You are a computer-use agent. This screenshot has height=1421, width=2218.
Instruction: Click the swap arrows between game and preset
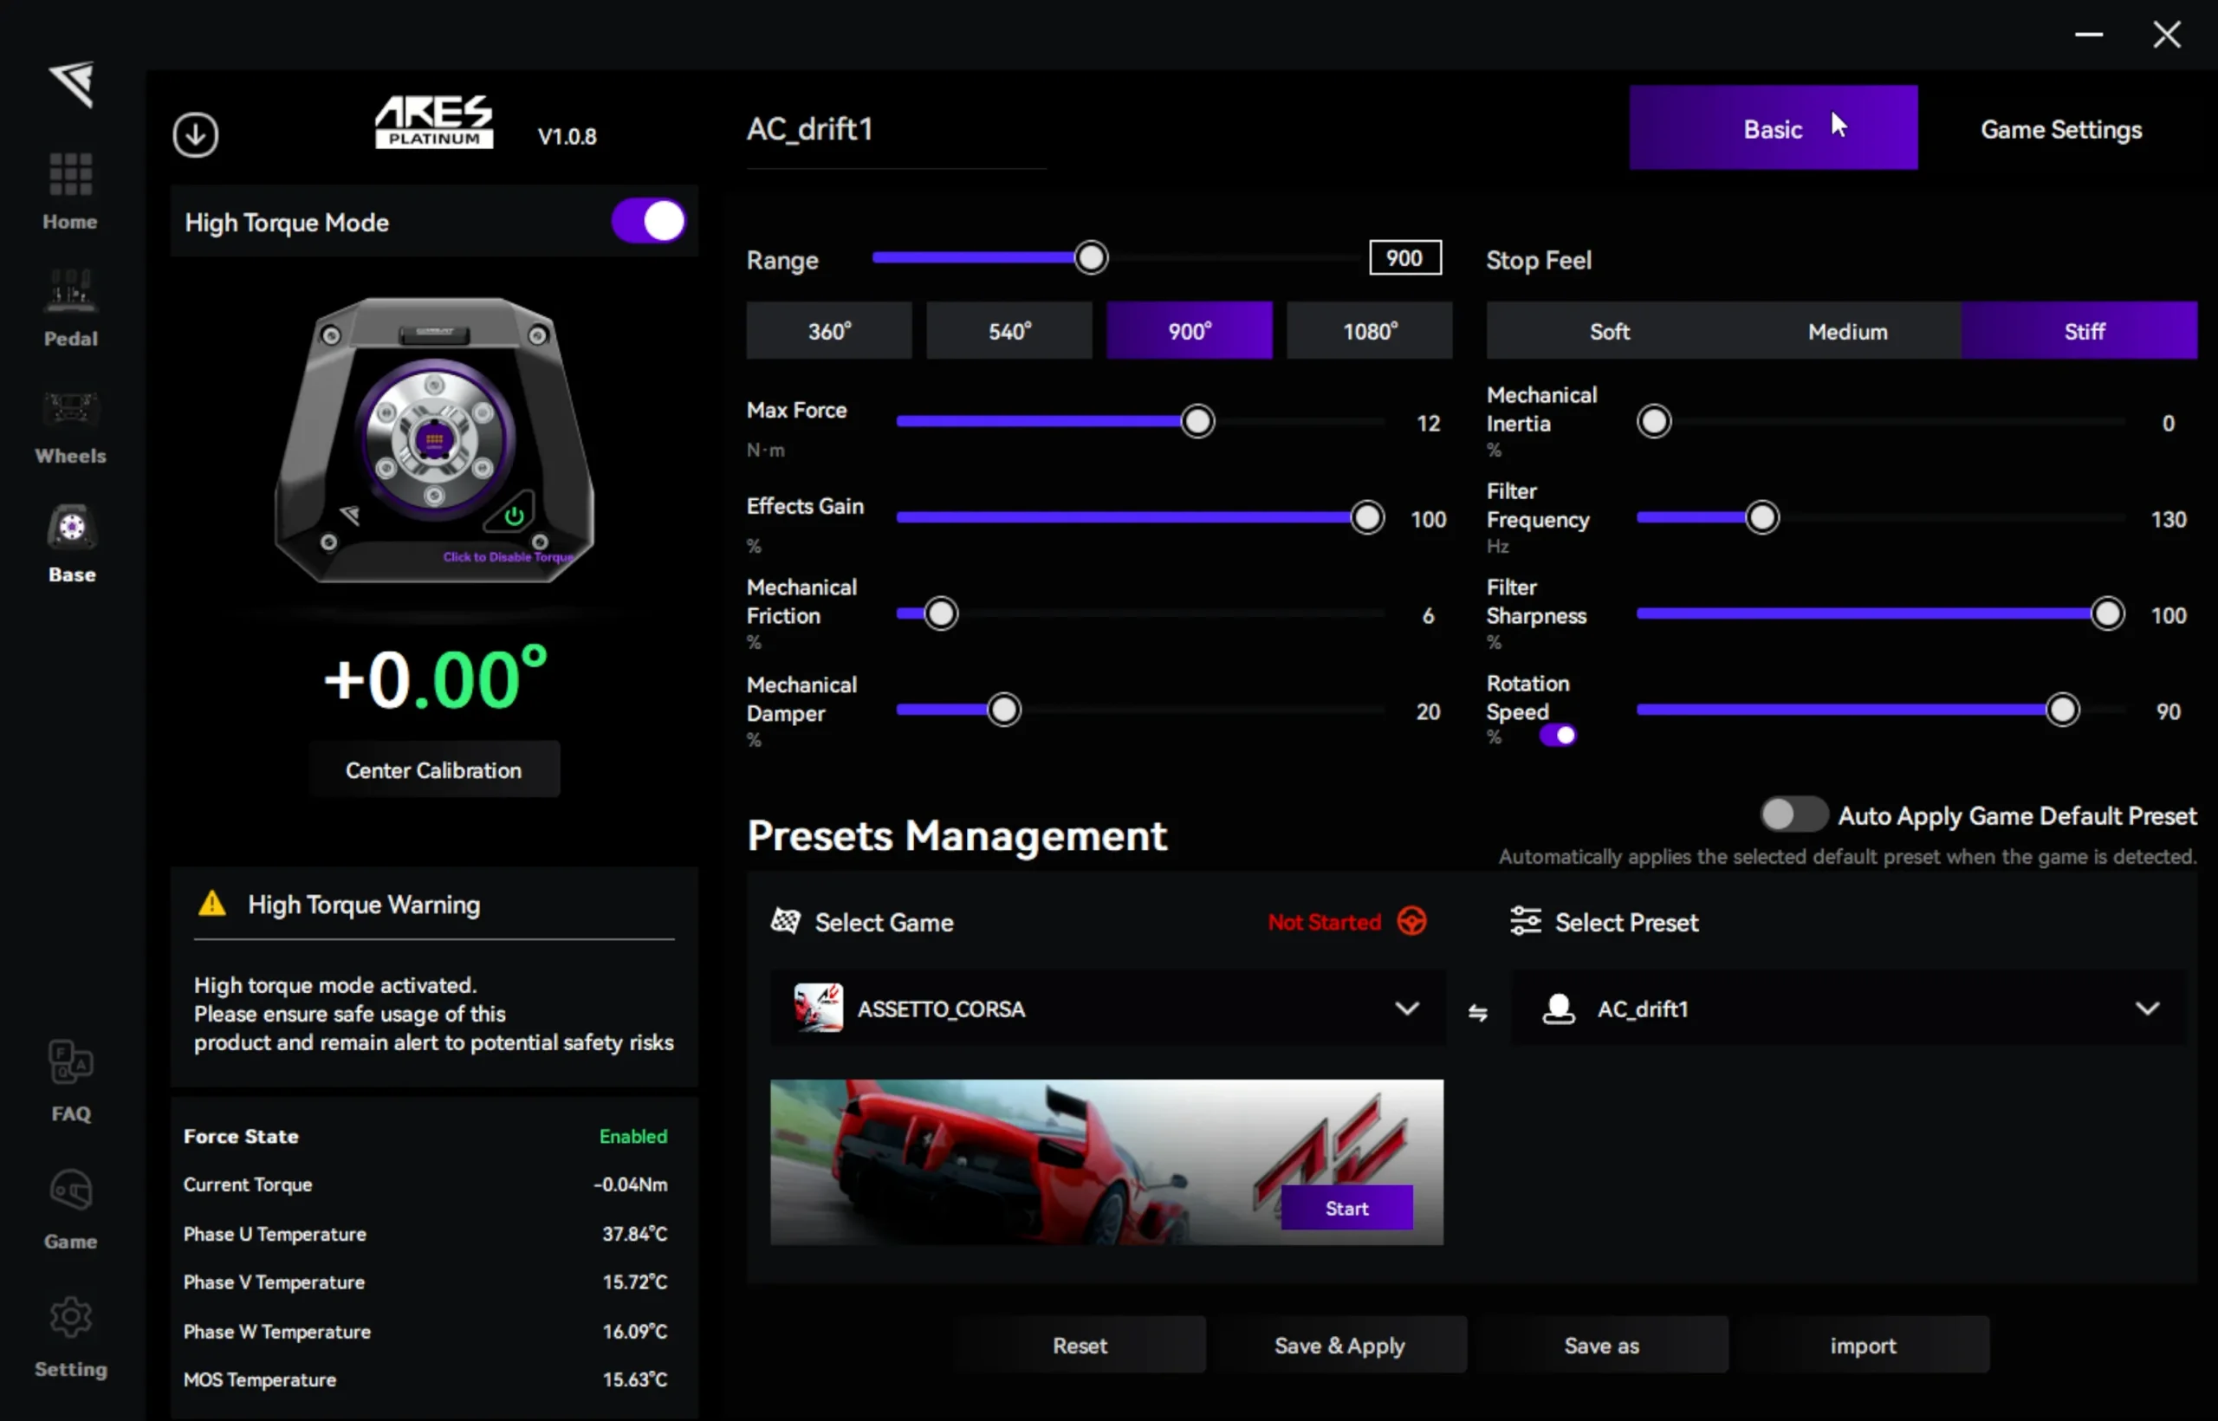tap(1477, 1012)
